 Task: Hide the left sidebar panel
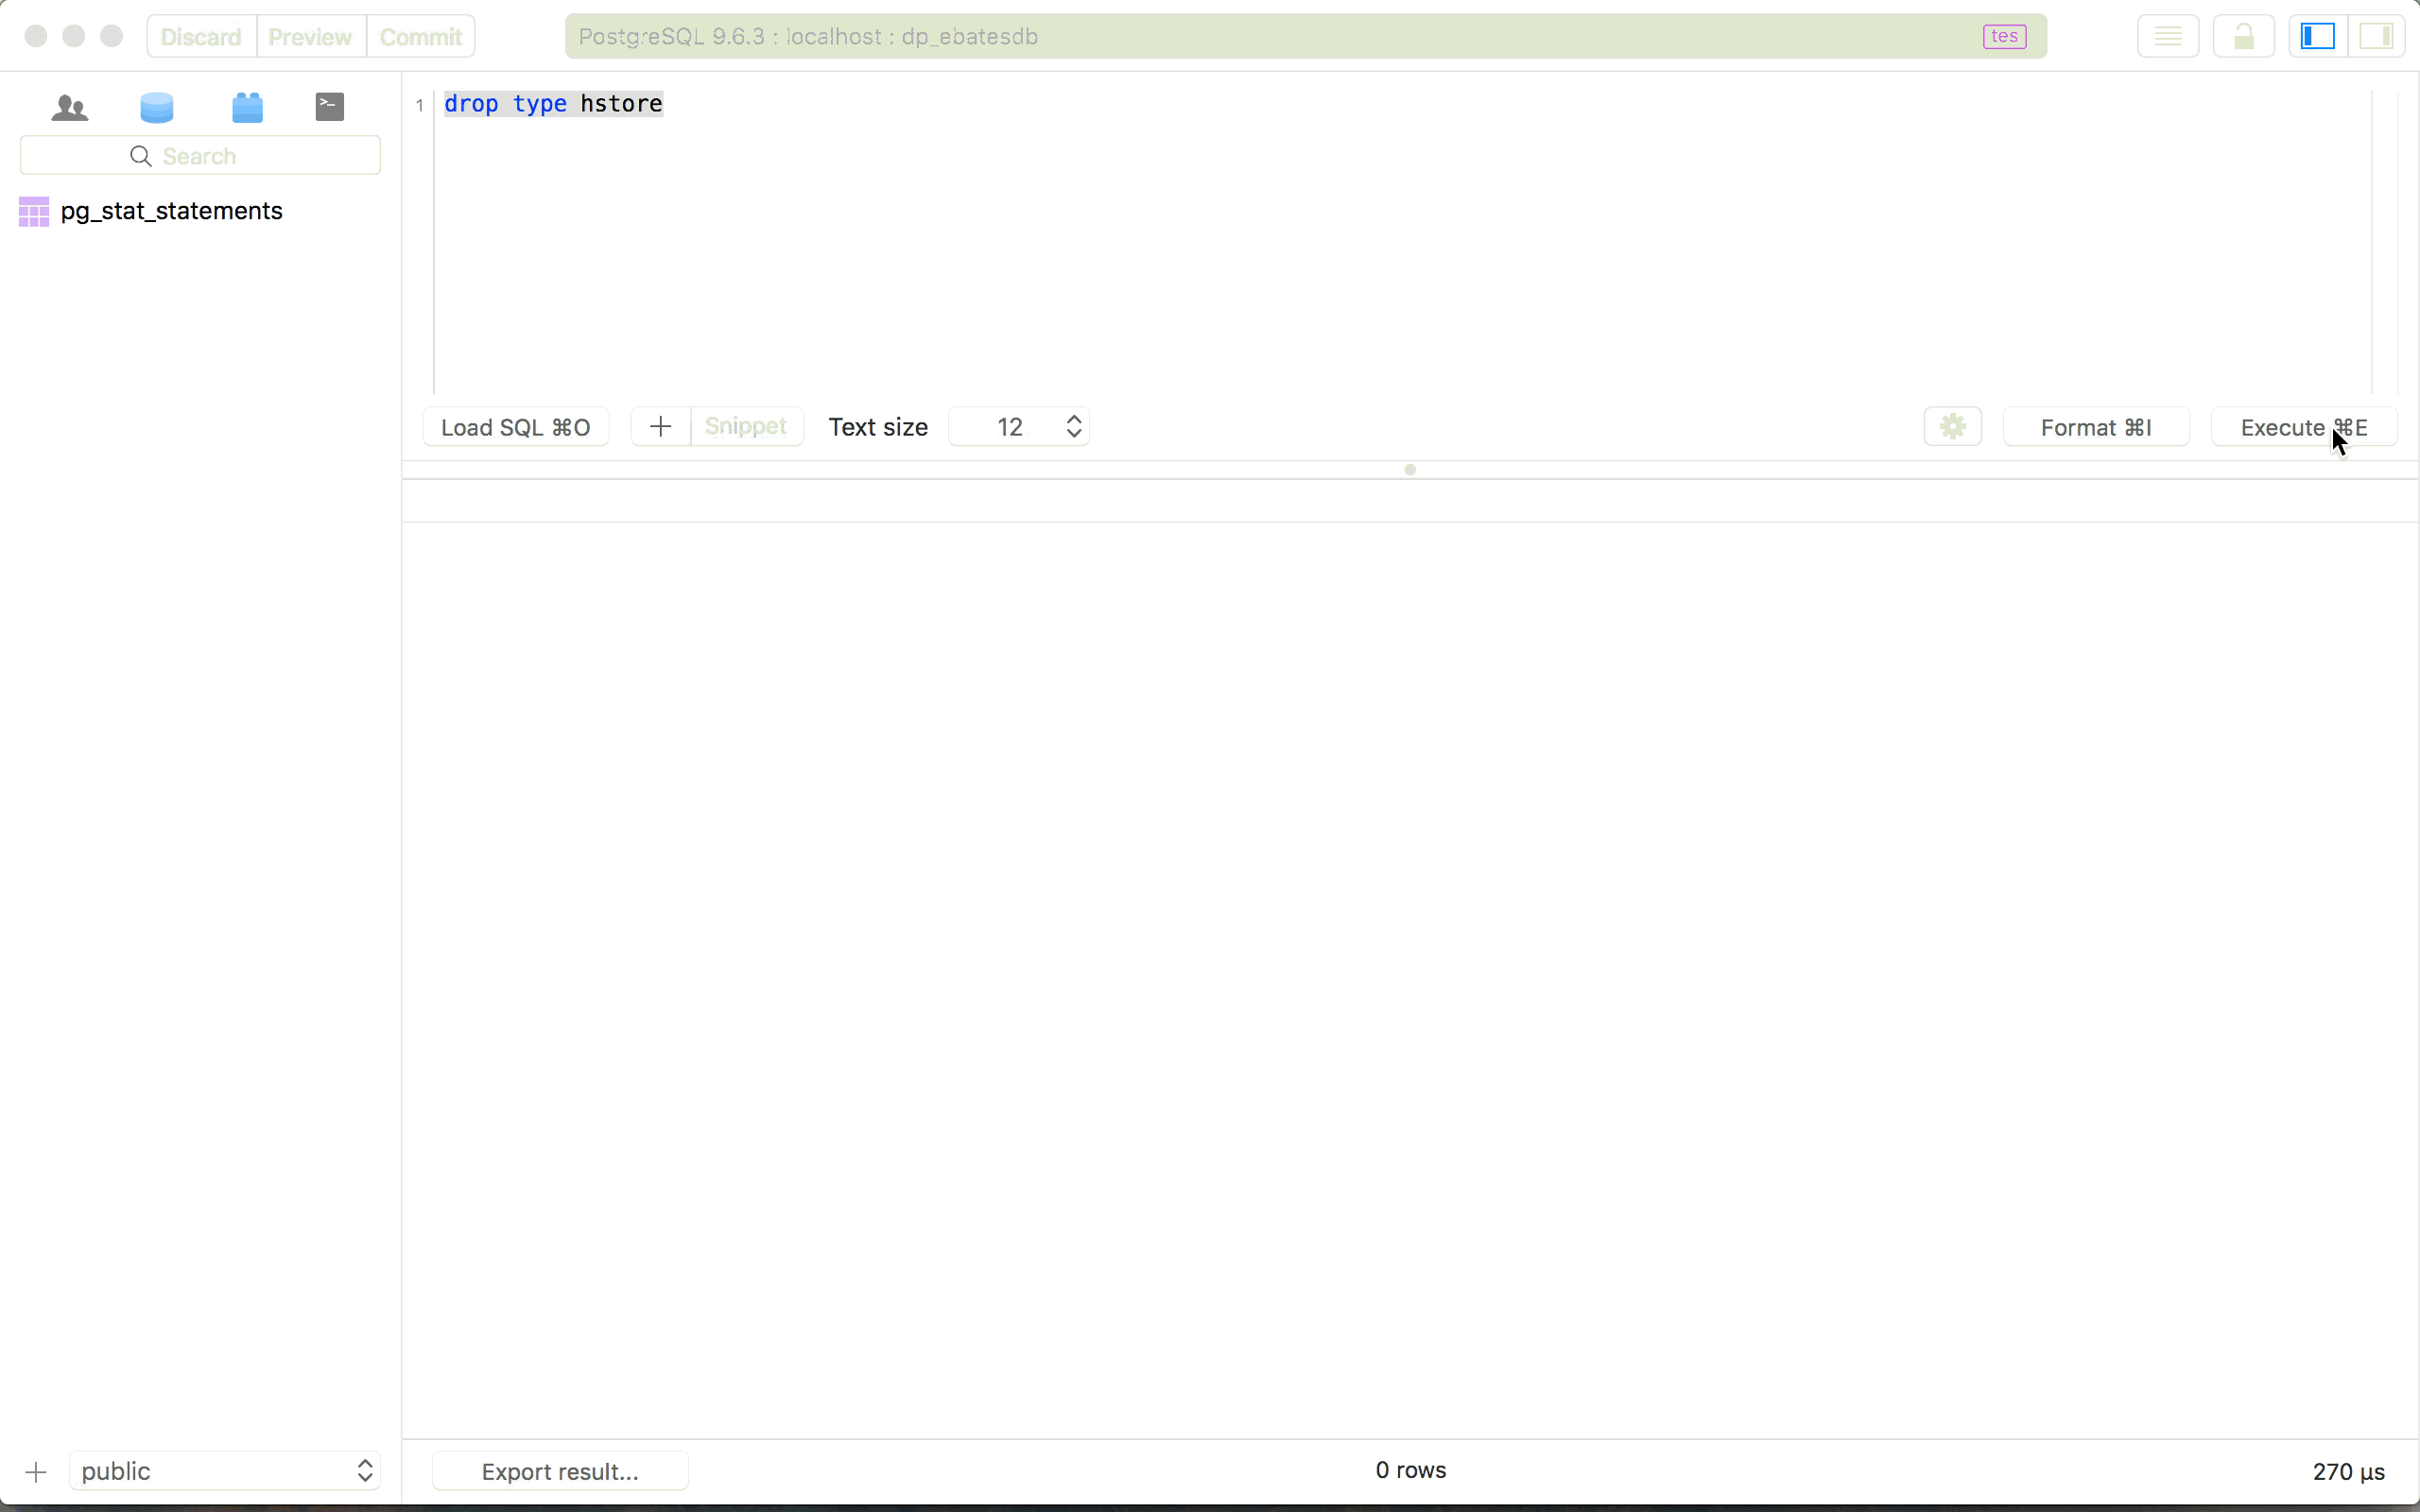click(x=2316, y=36)
